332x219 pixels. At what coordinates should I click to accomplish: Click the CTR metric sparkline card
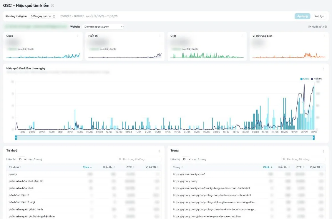[207, 46]
